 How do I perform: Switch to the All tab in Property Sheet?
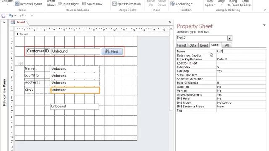click(x=227, y=45)
